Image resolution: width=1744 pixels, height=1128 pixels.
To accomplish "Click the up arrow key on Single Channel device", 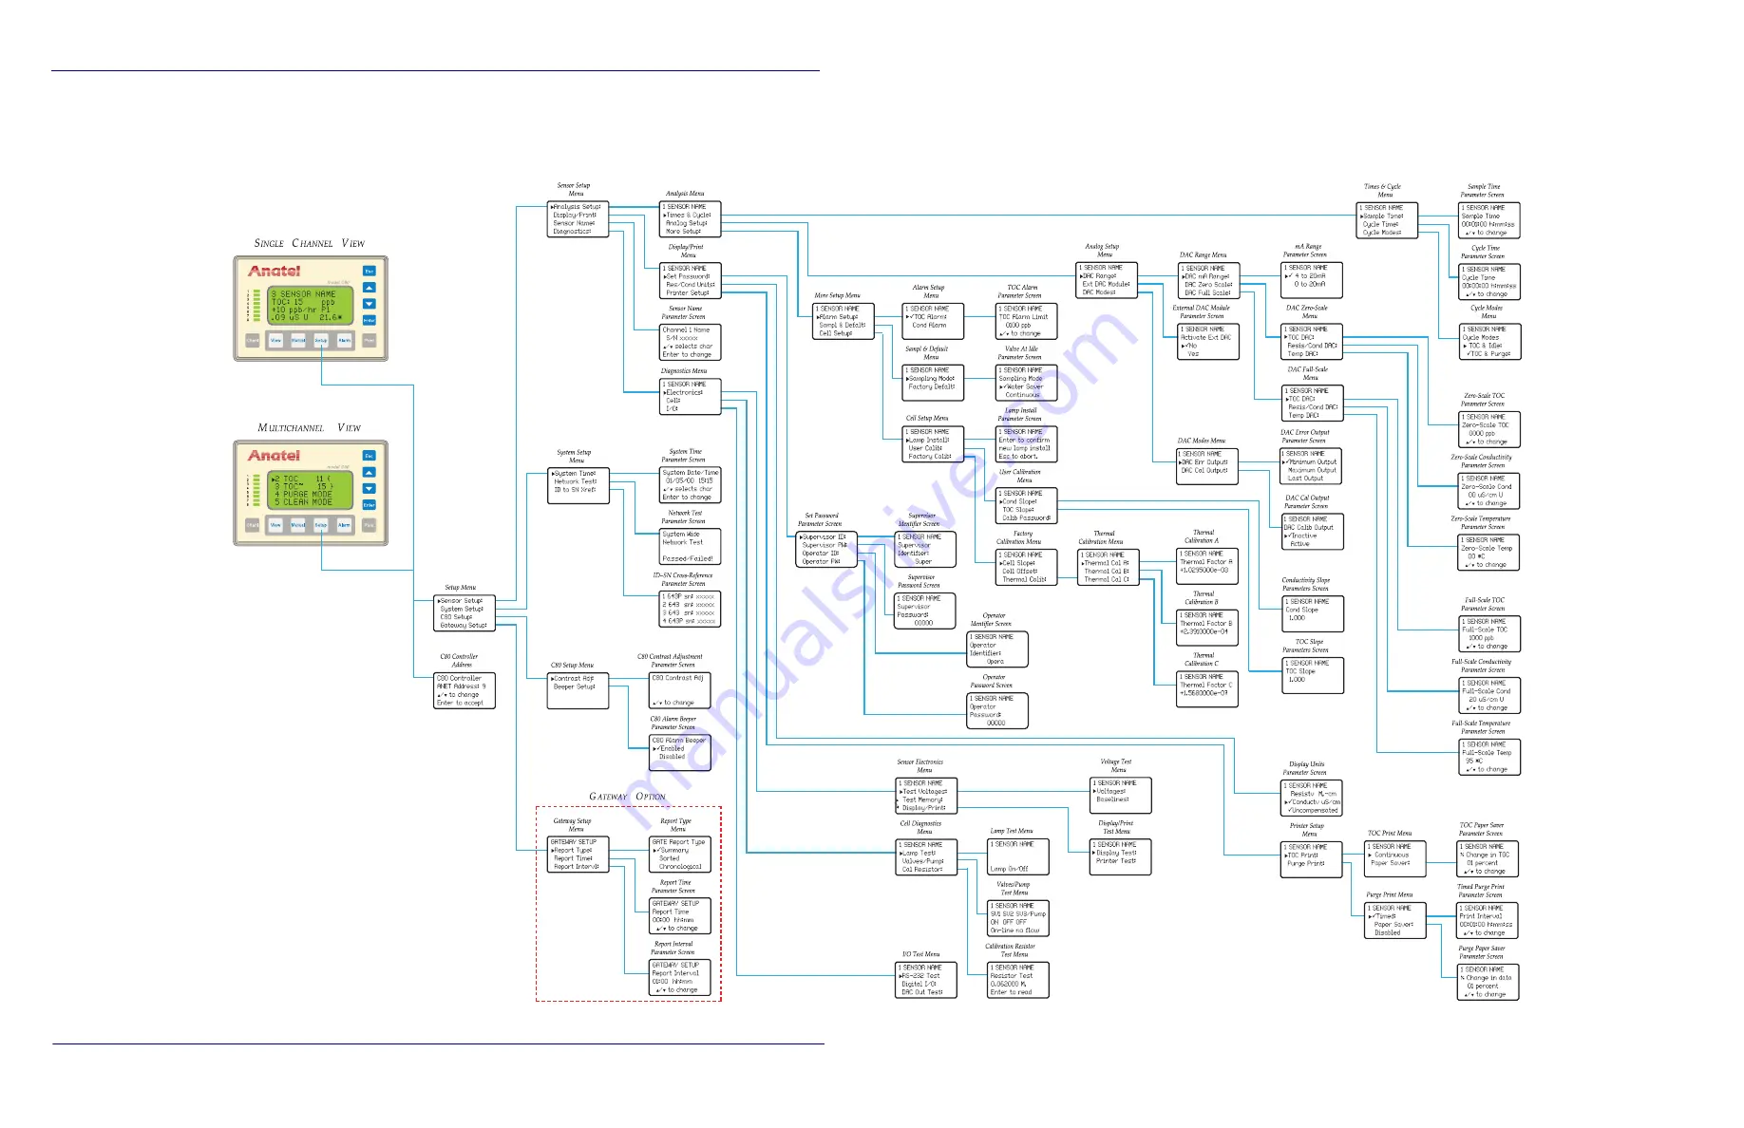I will (370, 288).
